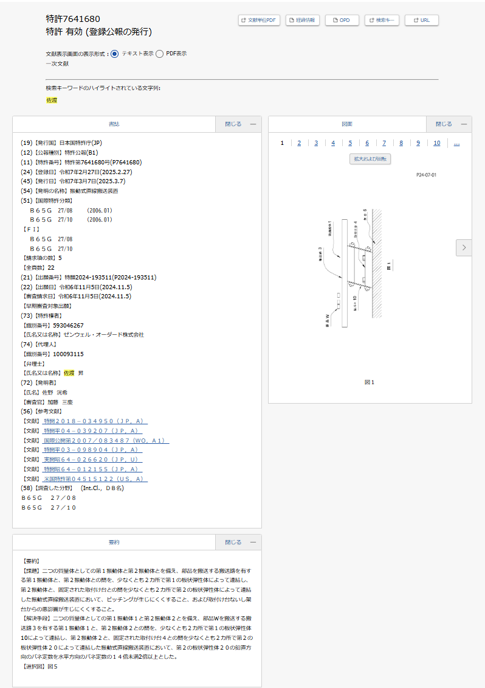This screenshot has width=485, height=688.
Task: Select the テキスト表示 radio button
Action: 114,54
